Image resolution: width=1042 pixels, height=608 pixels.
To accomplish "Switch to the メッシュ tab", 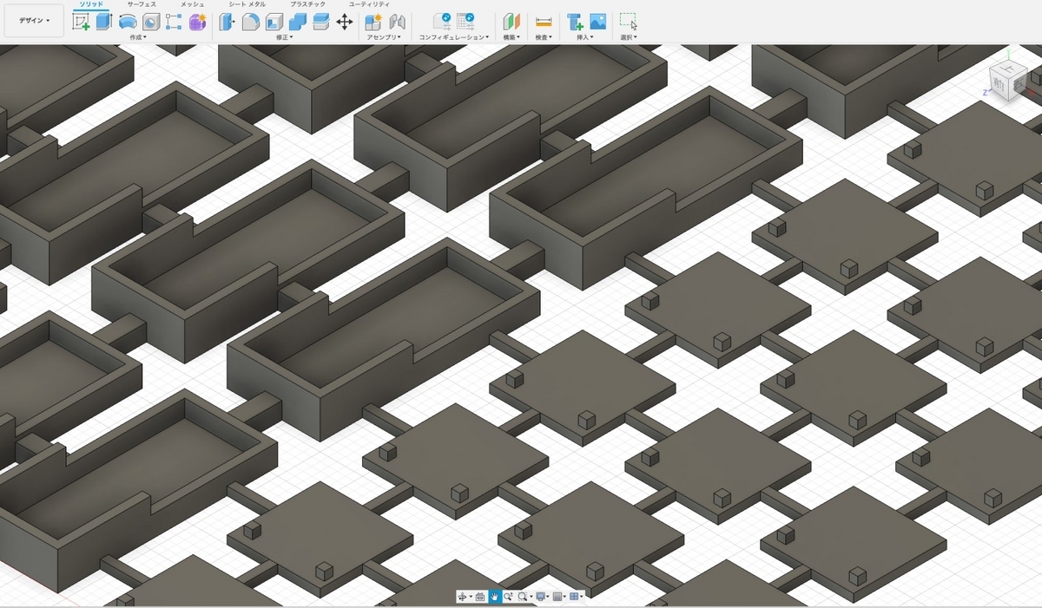I will coord(192,4).
